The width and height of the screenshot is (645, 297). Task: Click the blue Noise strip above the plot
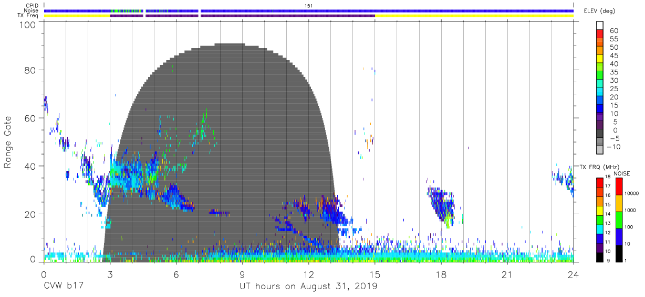coord(309,10)
